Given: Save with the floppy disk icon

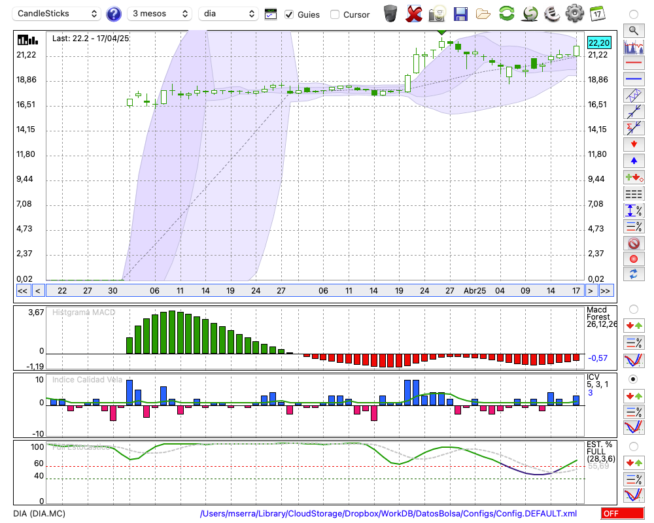Looking at the screenshot, I should pyautogui.click(x=460, y=14).
